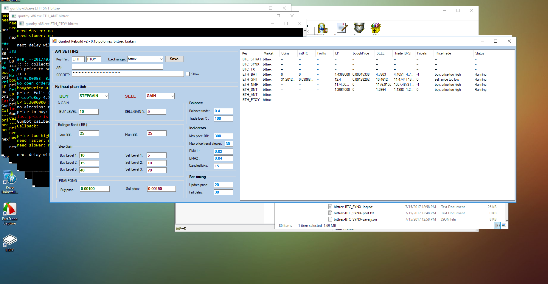Click the Balance trade input field

point(223,111)
